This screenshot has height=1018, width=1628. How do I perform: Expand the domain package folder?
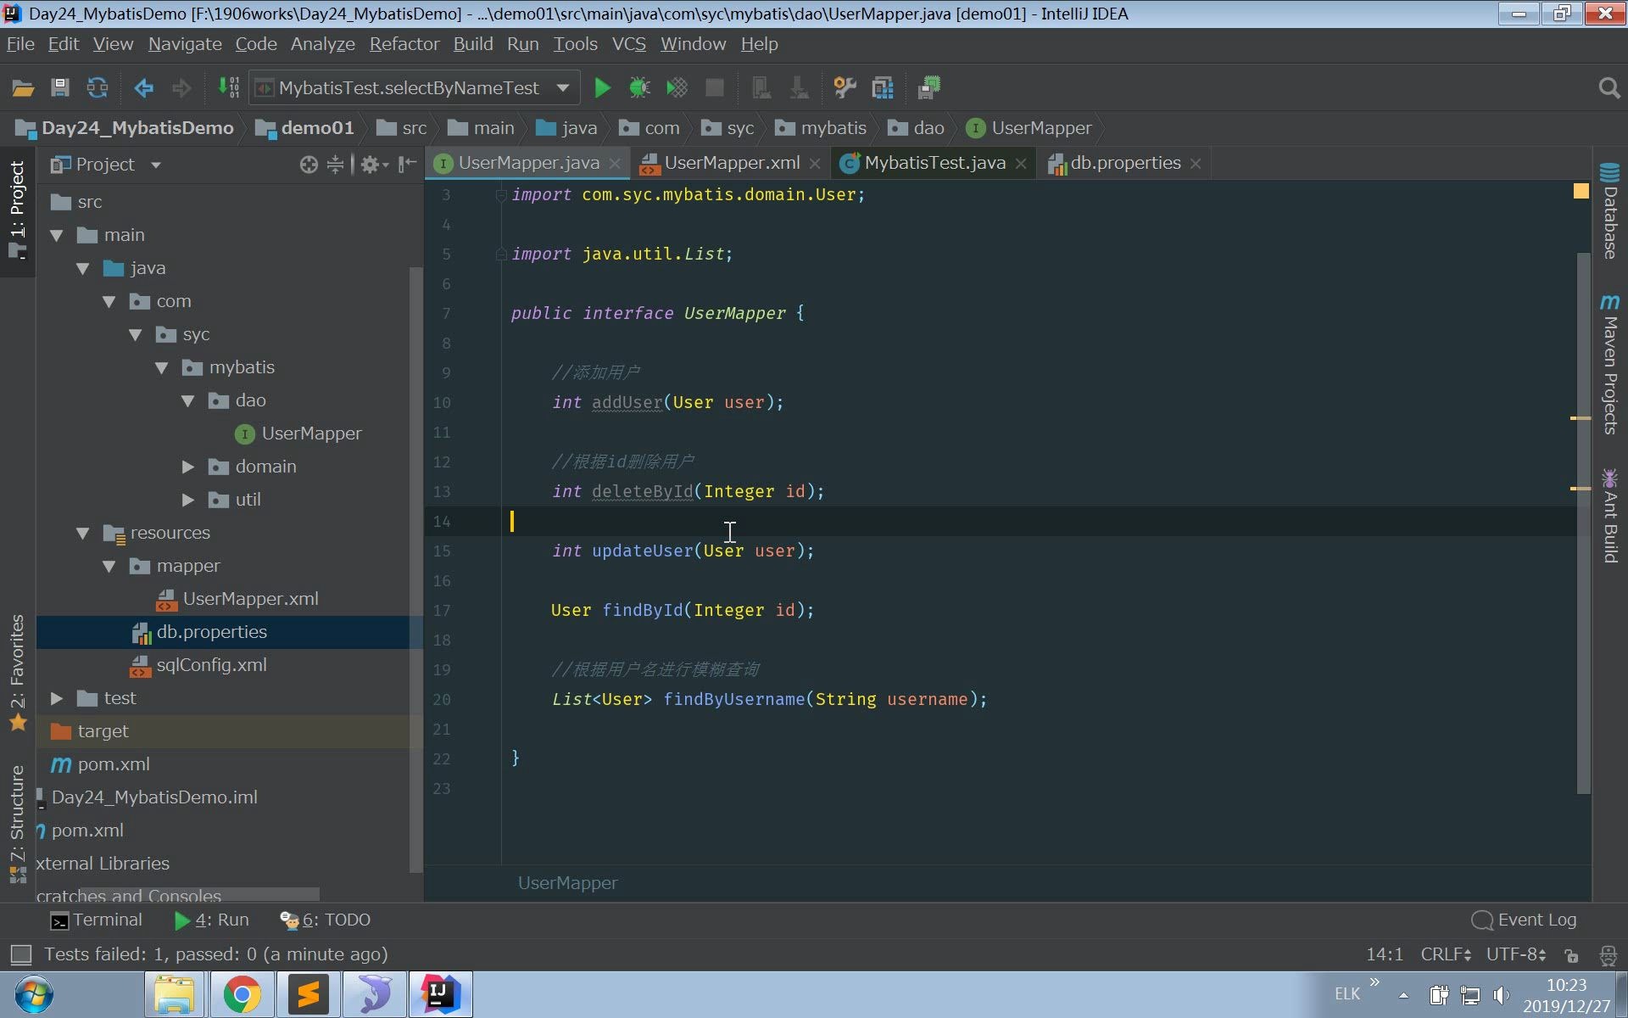tap(188, 467)
